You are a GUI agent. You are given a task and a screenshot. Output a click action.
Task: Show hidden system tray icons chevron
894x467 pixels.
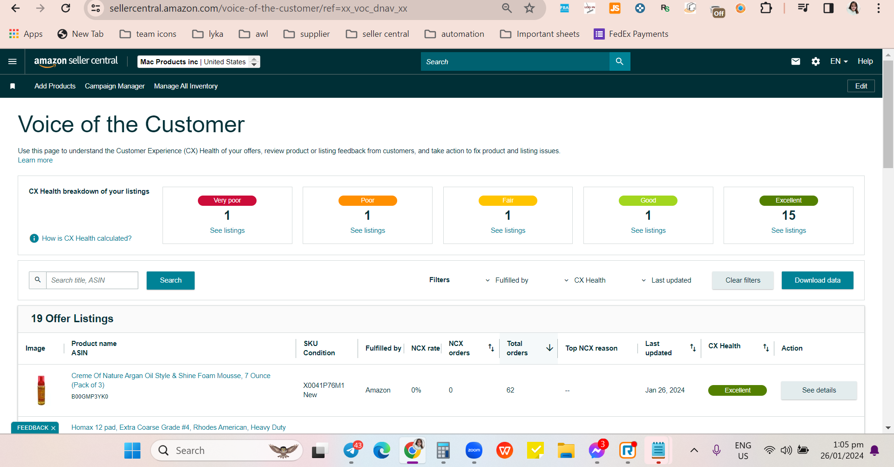694,450
